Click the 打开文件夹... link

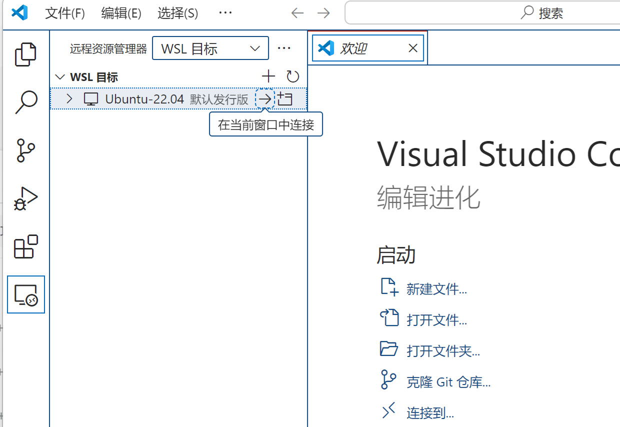click(443, 350)
